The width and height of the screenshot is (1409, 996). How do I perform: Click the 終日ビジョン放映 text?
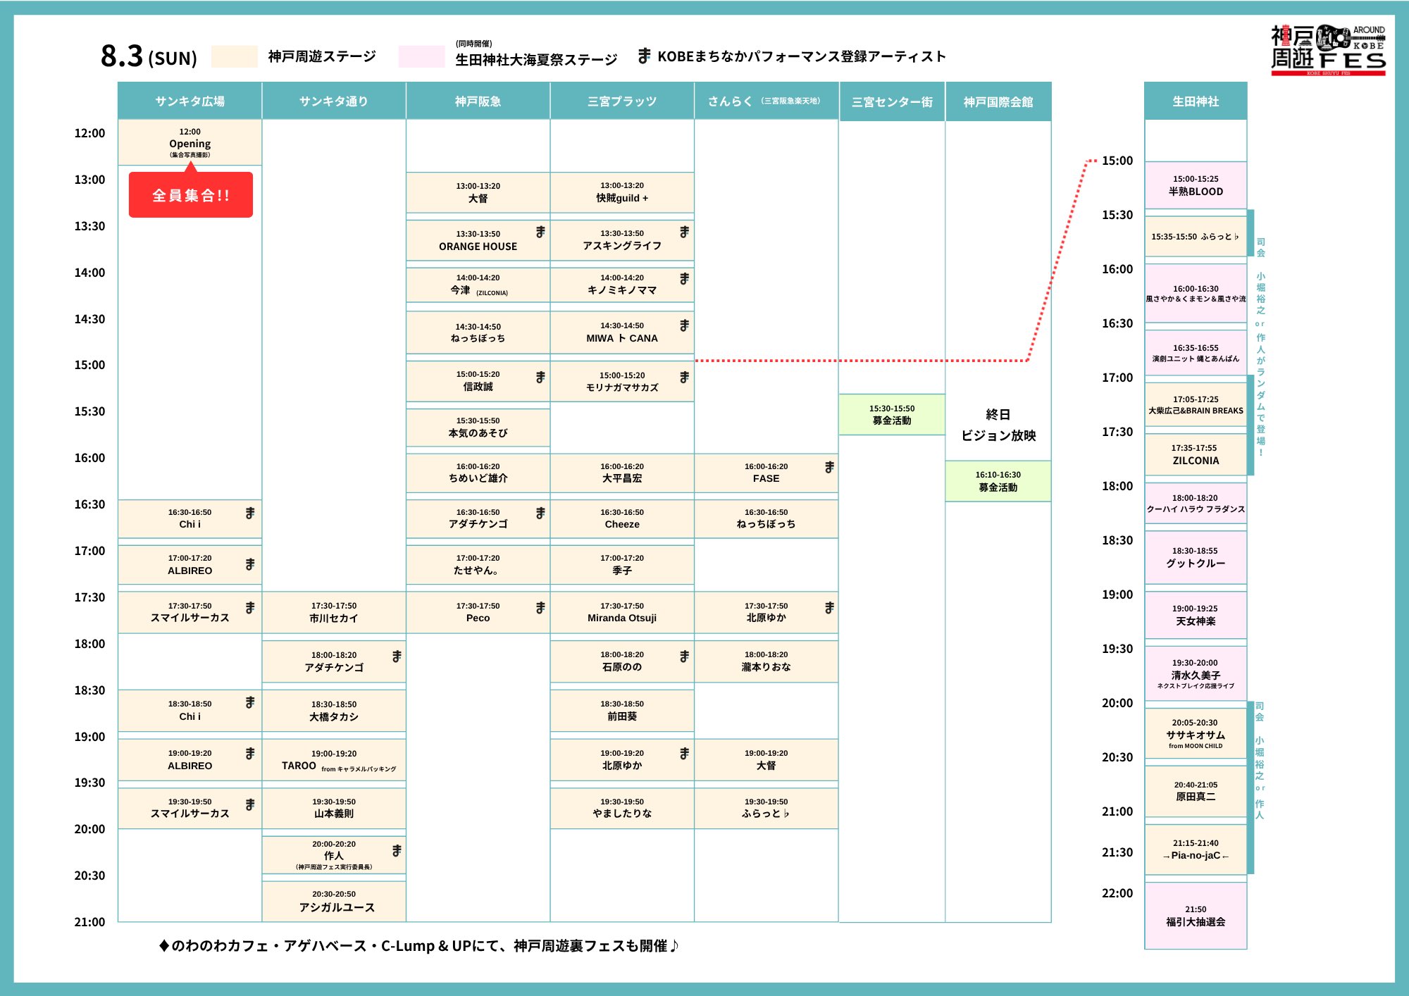(998, 425)
